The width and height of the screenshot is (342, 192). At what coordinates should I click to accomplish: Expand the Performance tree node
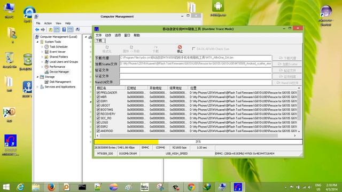point(42,67)
